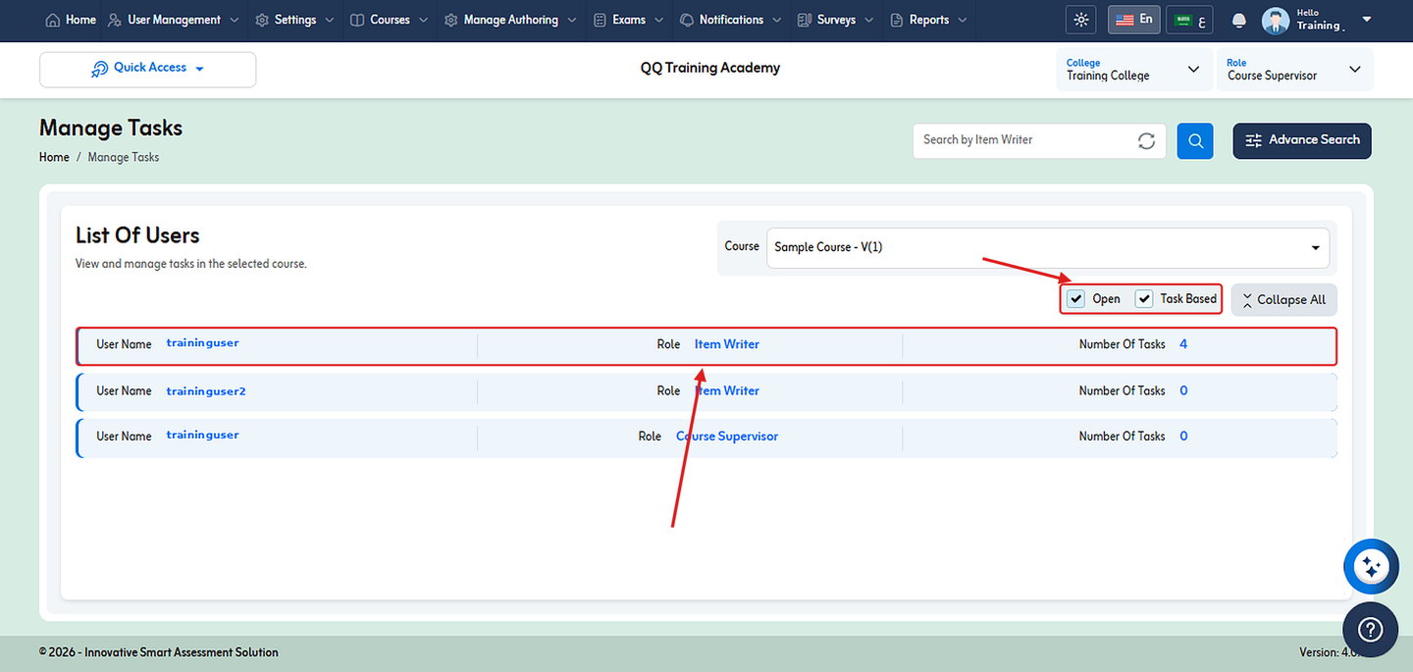
Task: Click the Advance Search button
Action: coord(1302,140)
